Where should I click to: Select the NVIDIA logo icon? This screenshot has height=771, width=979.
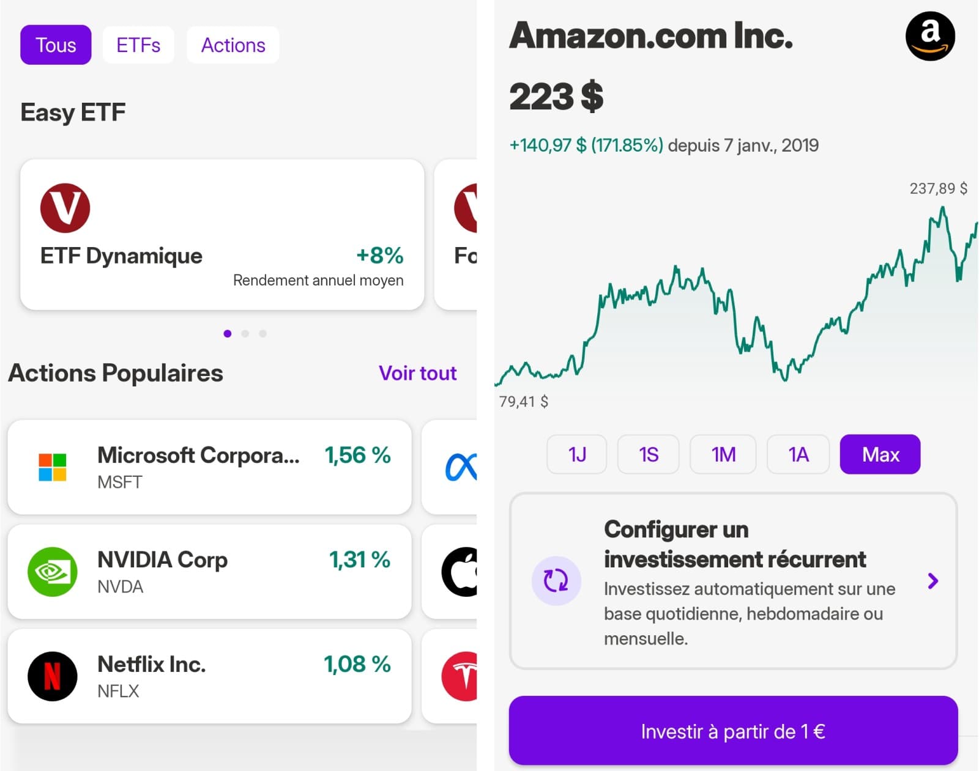tap(51, 572)
